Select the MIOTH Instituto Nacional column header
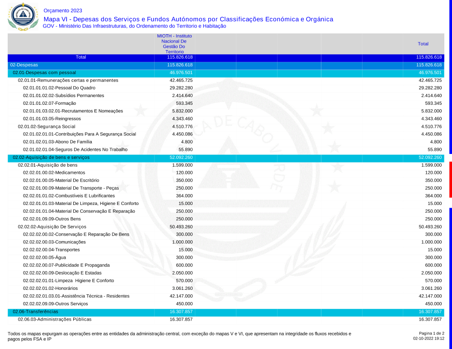The image size is (452, 349). (x=174, y=44)
